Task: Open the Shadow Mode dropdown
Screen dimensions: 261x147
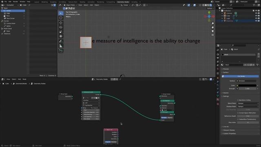Action: (248, 107)
